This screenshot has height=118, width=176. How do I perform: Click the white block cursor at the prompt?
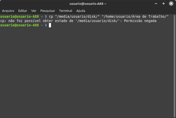[50, 25]
